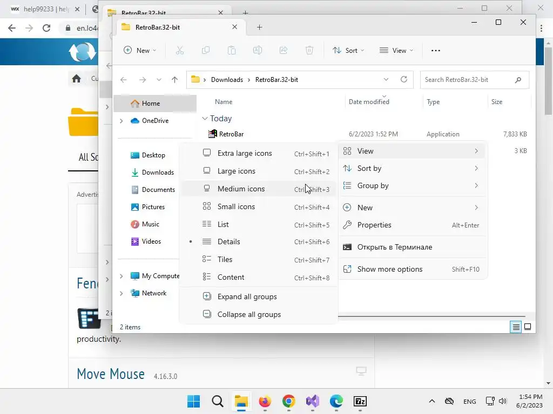
Task: Sort by Date modified column header
Action: point(369,102)
